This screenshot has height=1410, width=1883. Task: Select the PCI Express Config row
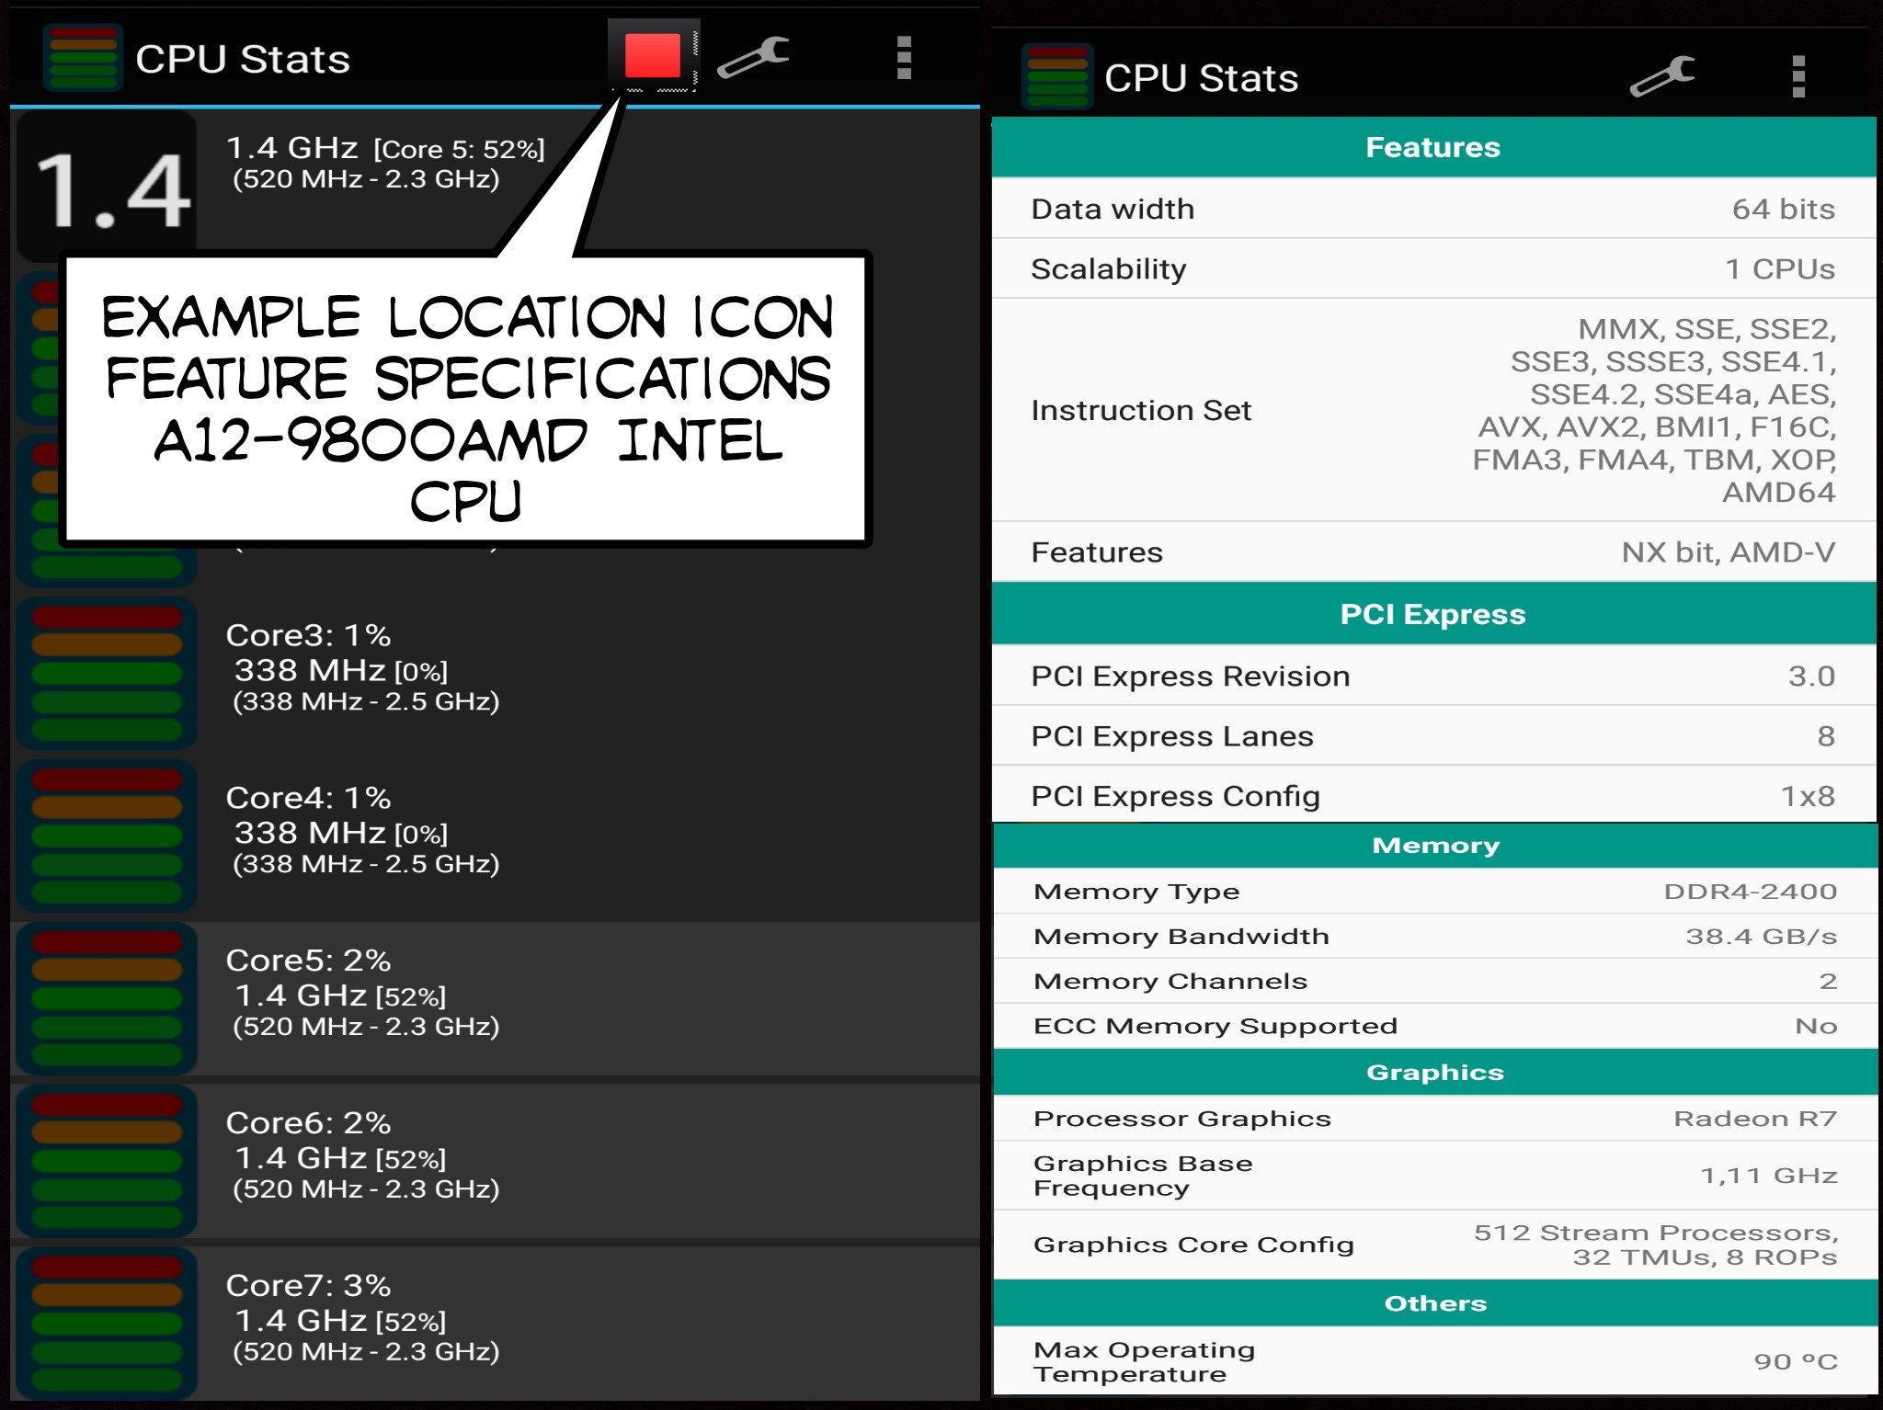[1433, 796]
